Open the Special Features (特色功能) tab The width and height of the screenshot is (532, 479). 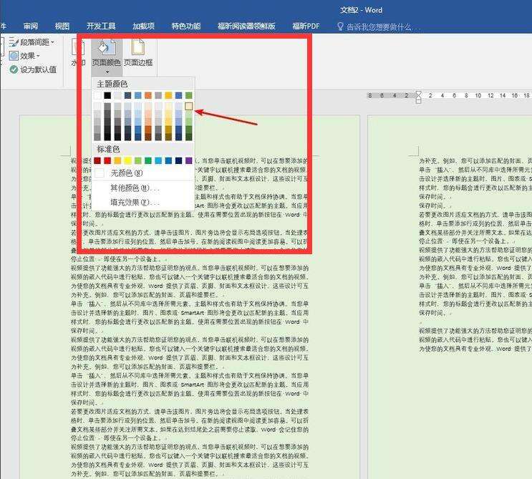tap(186, 26)
